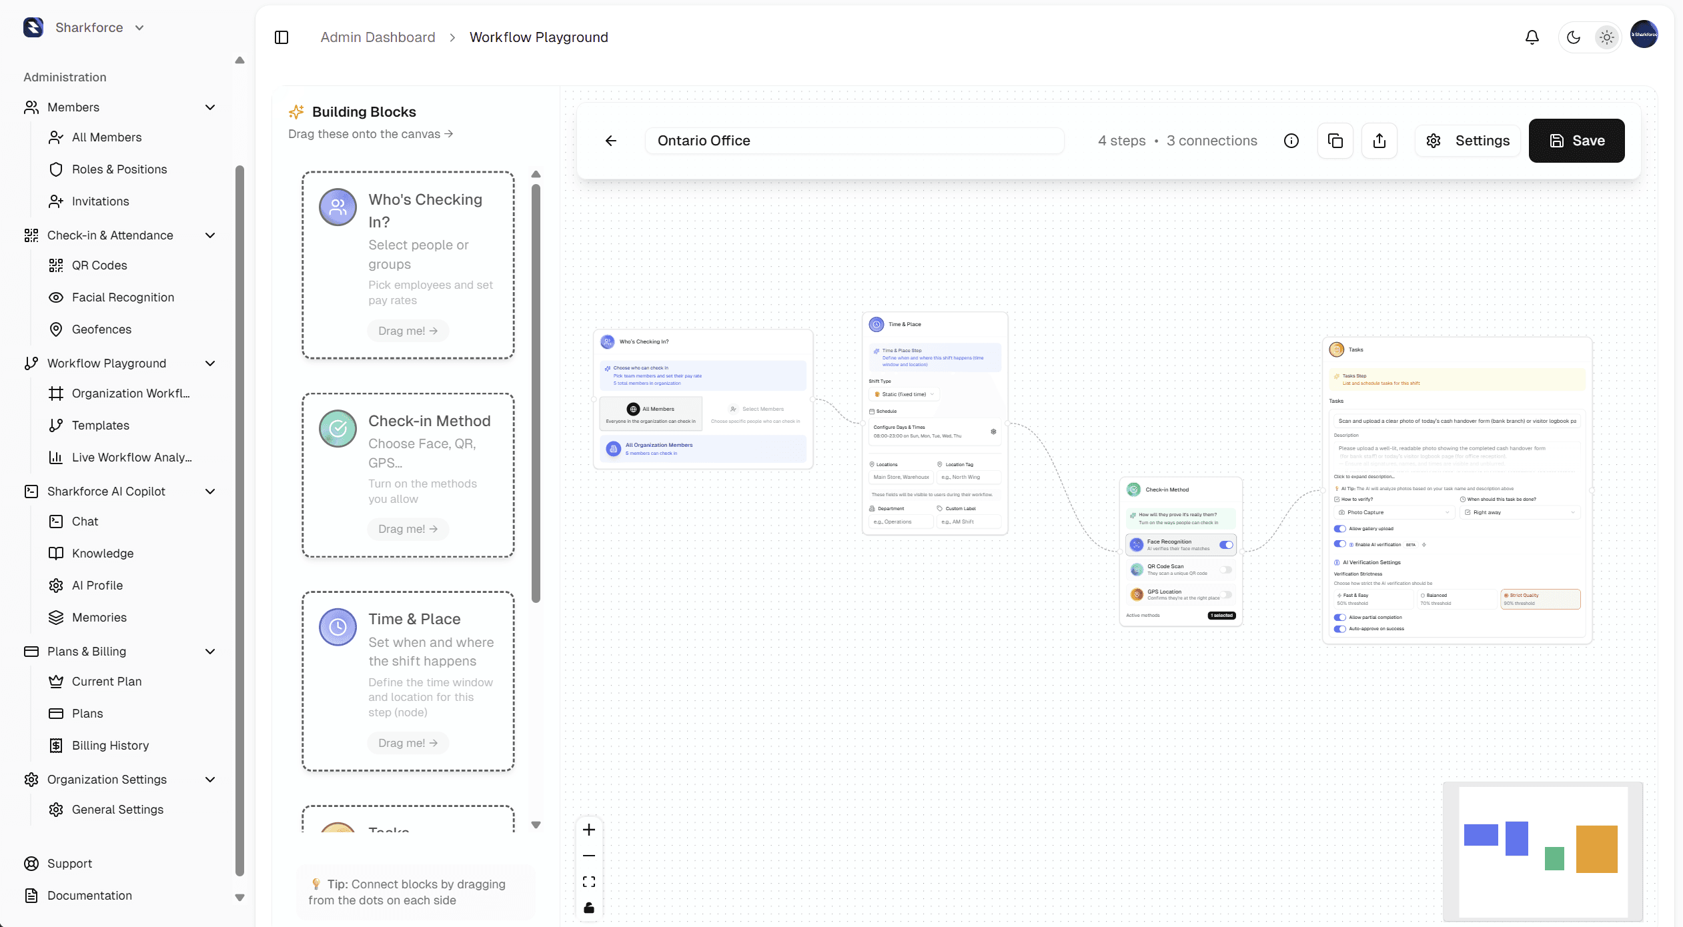Click the Location Tag input field
This screenshot has height=927, width=1683.
click(x=968, y=478)
